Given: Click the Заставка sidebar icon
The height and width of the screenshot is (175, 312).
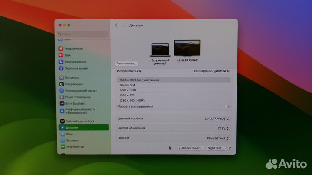Looking at the screenshot, I should click(x=63, y=140).
